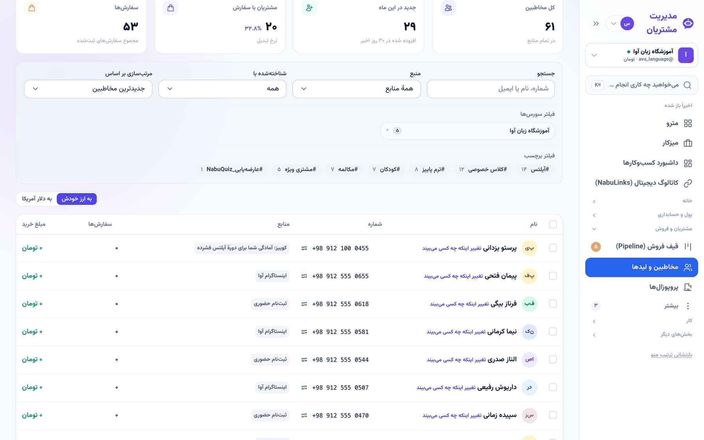Filter by the #آیلتس tag
Screen dimensions: 704x440
(536, 169)
